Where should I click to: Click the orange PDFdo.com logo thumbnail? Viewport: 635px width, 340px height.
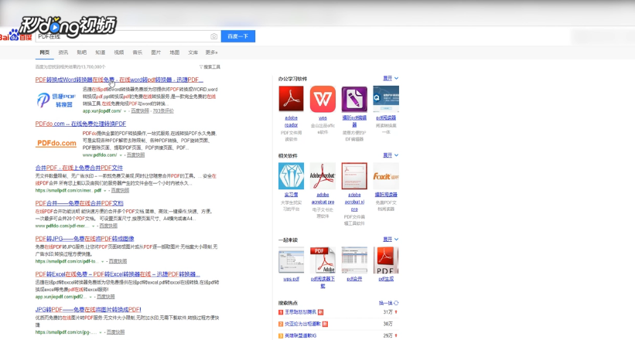(x=56, y=143)
